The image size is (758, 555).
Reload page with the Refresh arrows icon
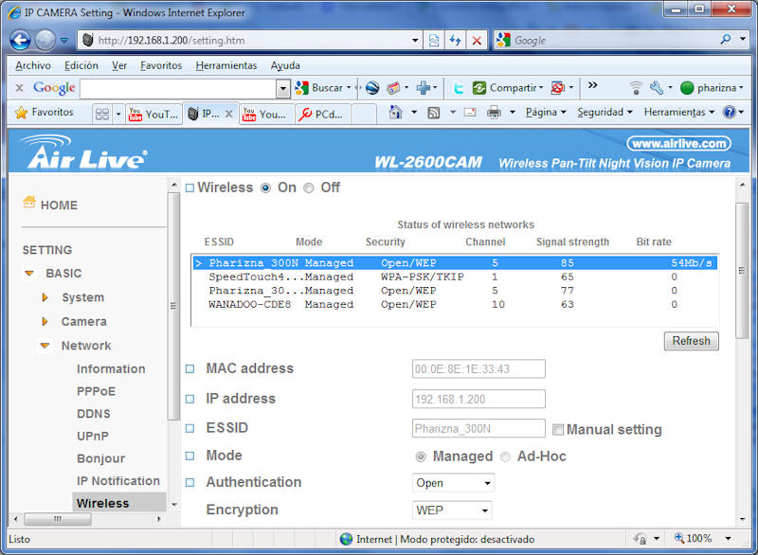(455, 40)
